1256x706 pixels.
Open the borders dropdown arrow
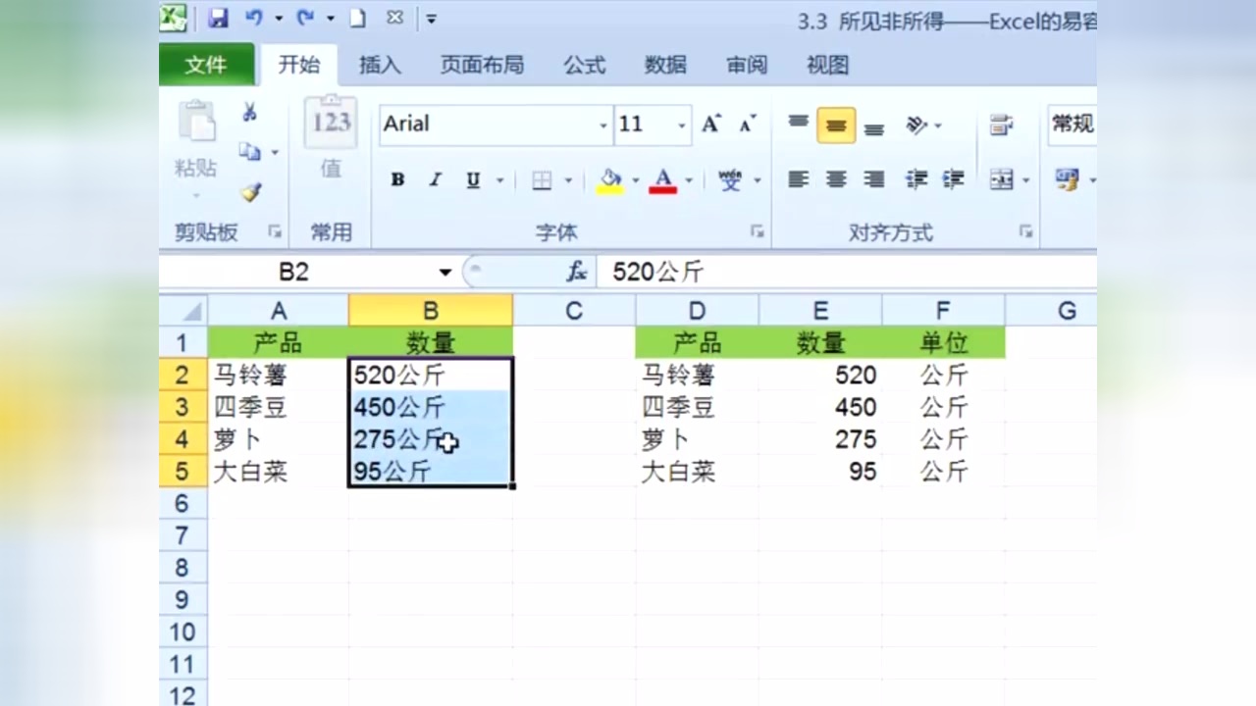click(x=568, y=180)
